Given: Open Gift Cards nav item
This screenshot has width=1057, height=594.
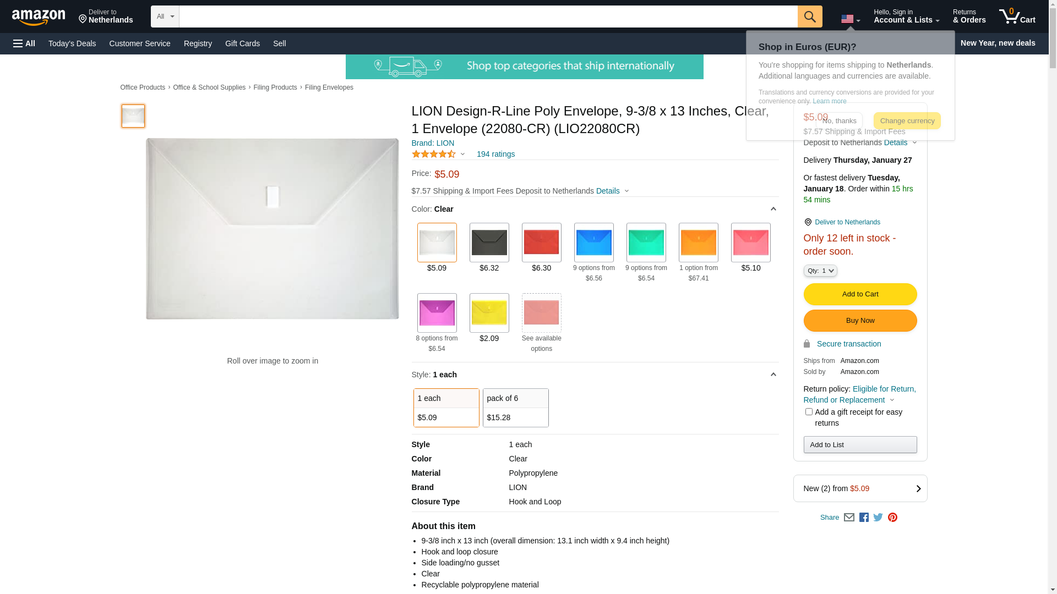Looking at the screenshot, I should pos(242,43).
